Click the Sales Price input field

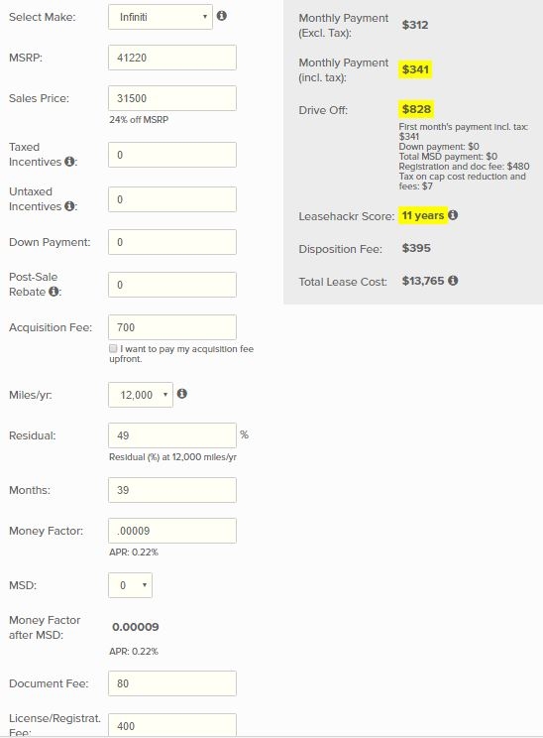click(x=172, y=98)
